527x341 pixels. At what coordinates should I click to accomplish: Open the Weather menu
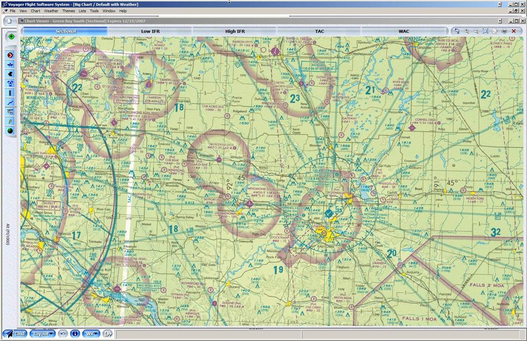click(x=51, y=11)
